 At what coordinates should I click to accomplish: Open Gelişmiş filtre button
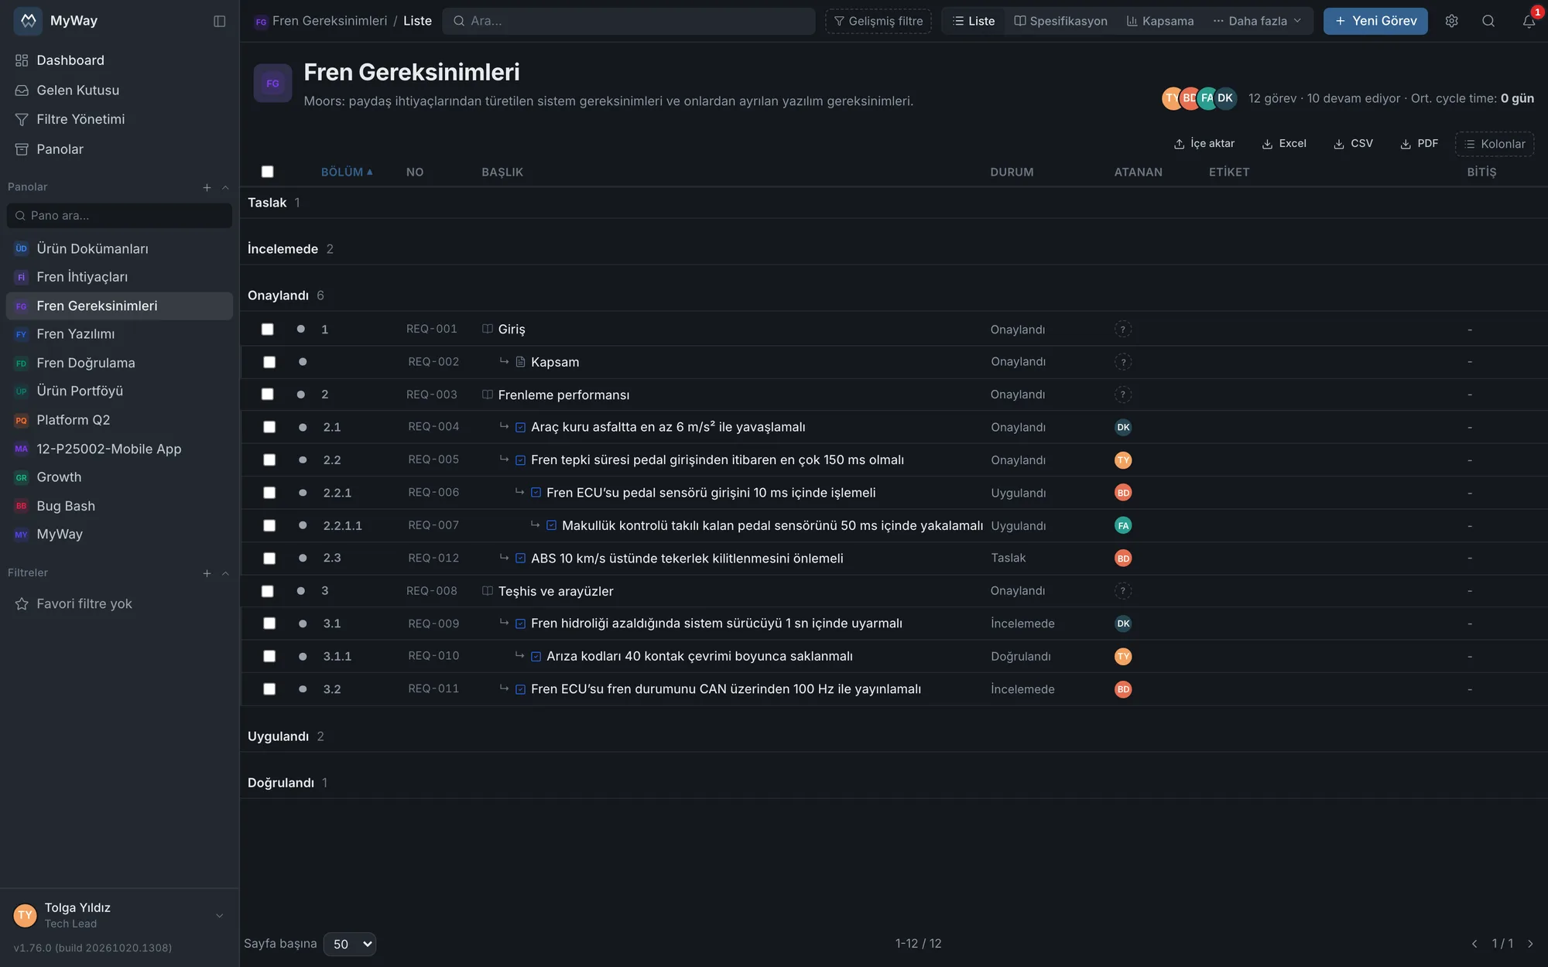[878, 21]
